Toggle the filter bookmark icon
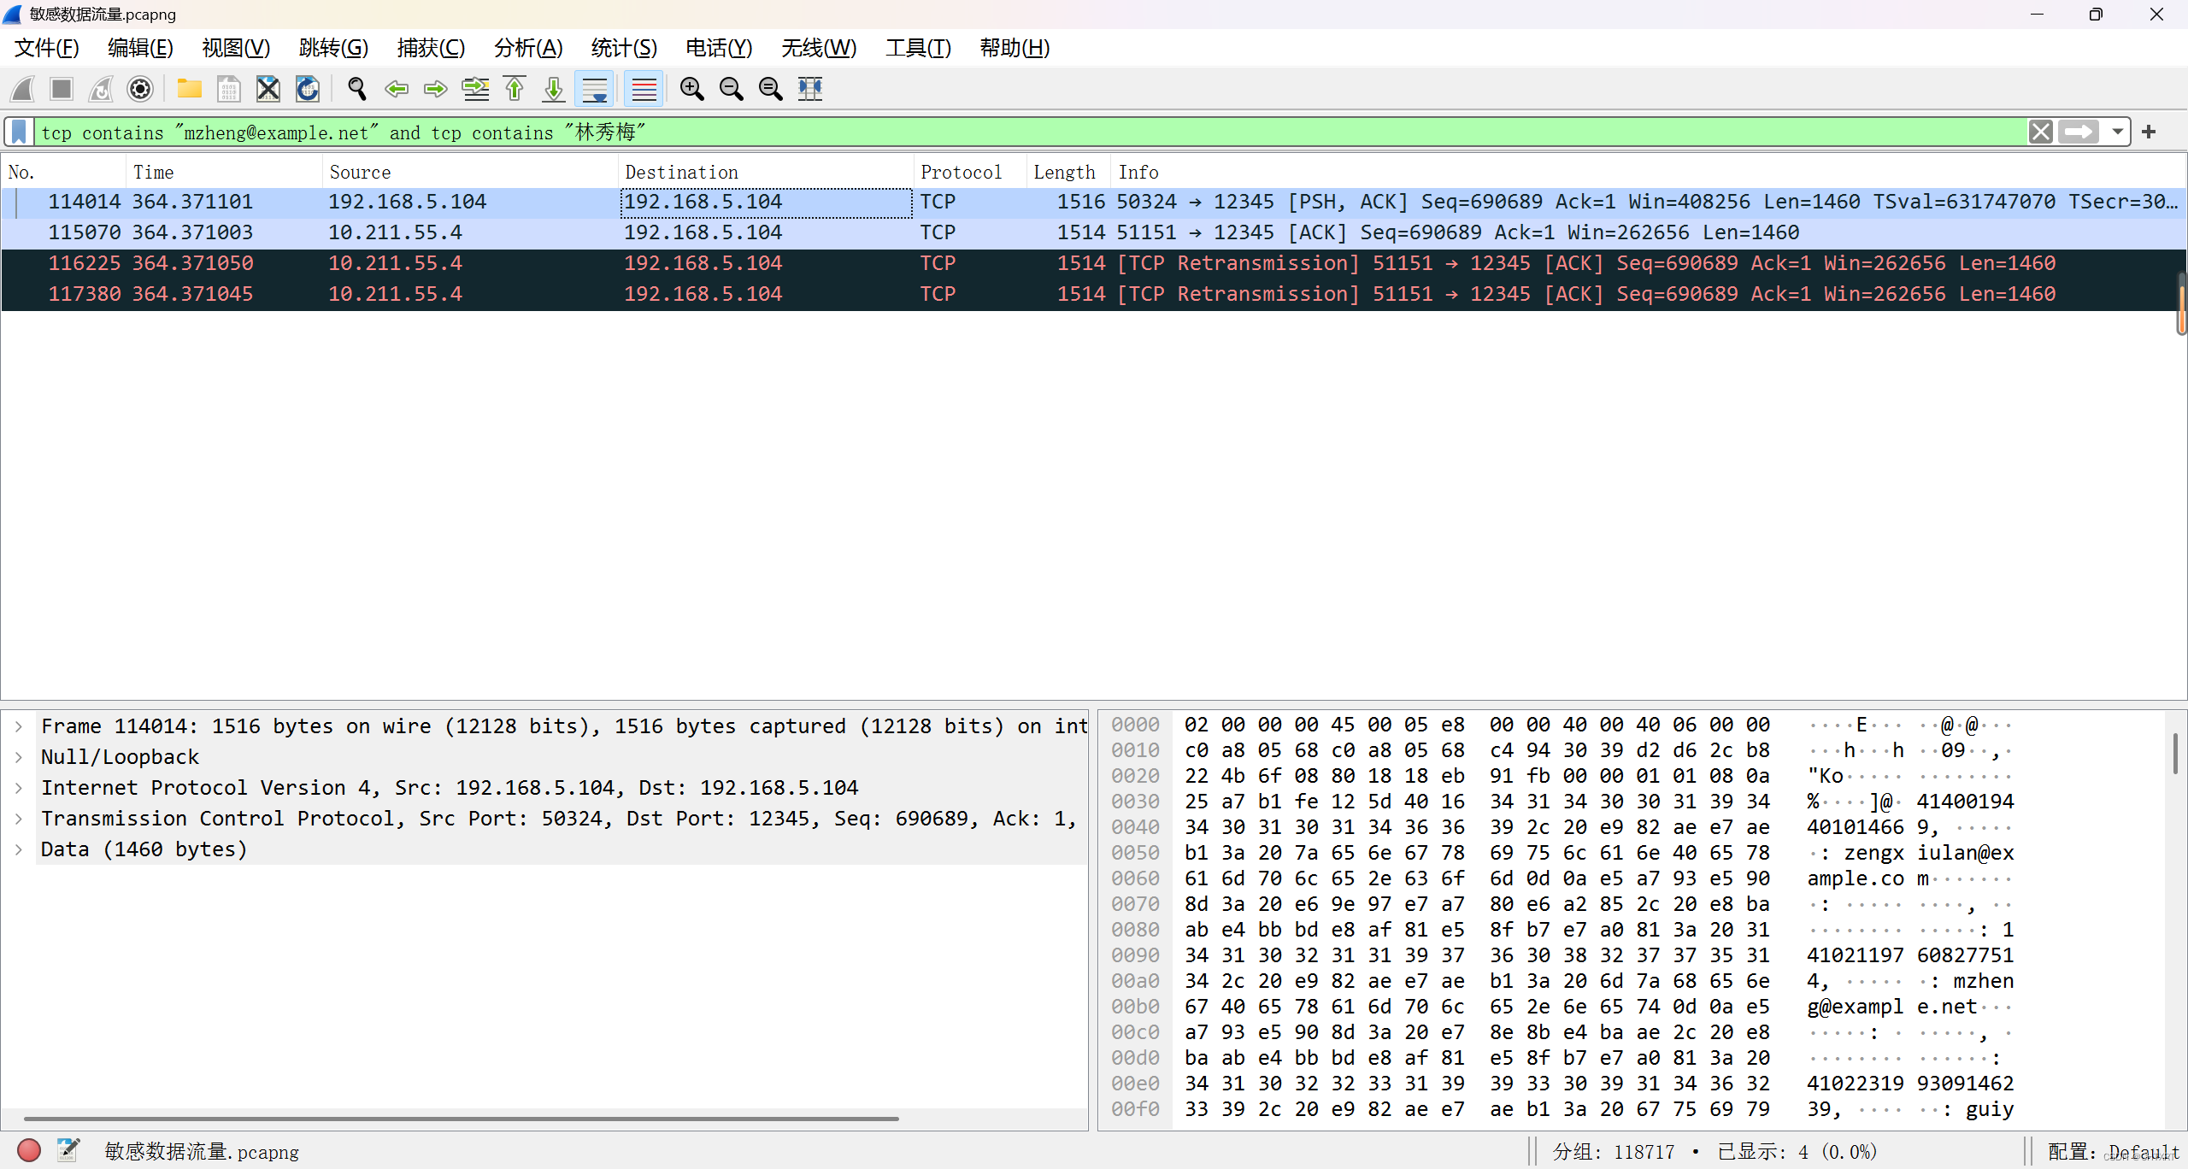This screenshot has width=2188, height=1169. (x=19, y=132)
